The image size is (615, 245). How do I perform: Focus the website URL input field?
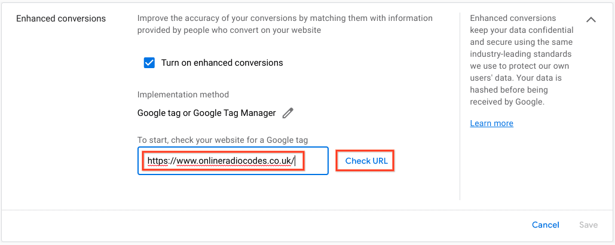click(233, 161)
